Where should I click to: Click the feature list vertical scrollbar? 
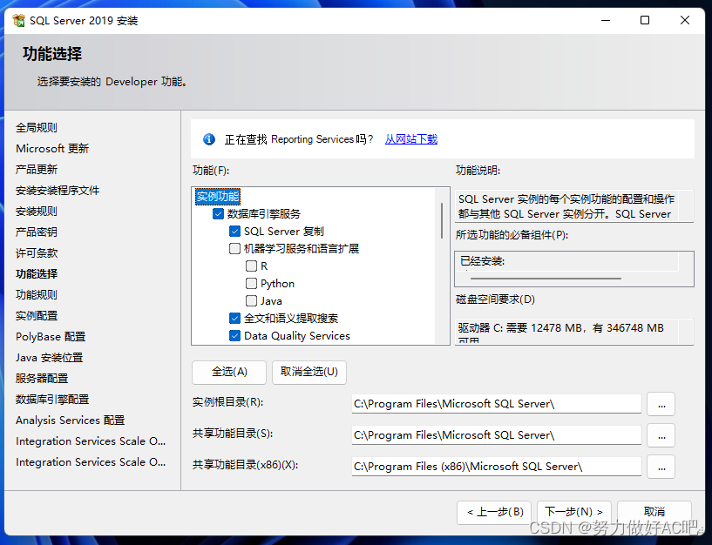pyautogui.click(x=442, y=221)
